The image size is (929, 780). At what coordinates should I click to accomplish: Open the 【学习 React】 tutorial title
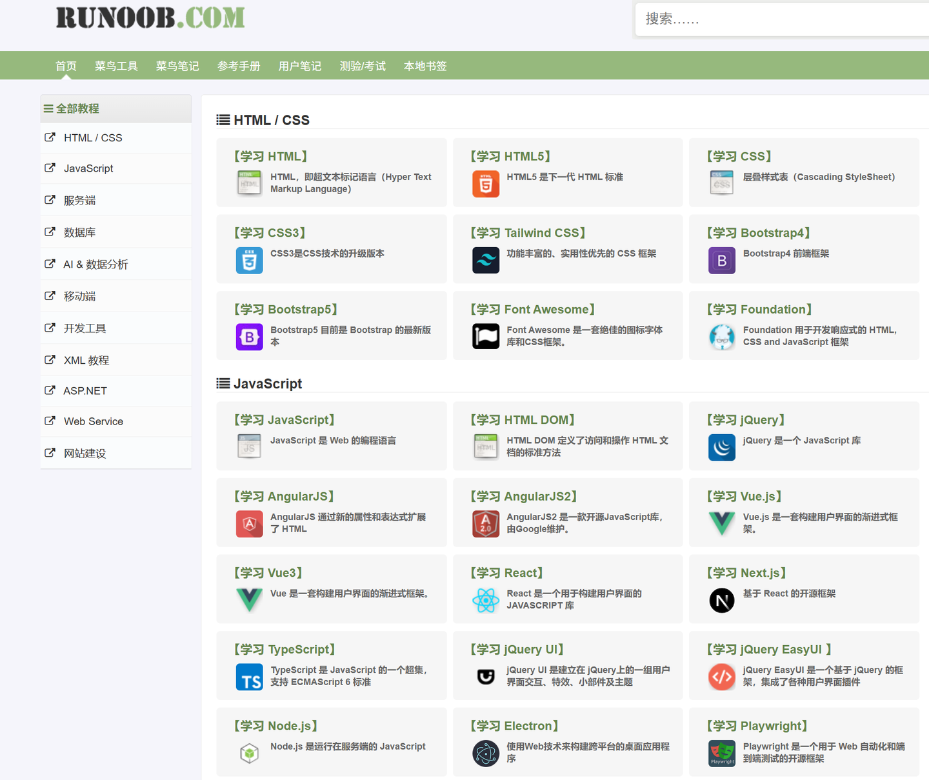(506, 573)
